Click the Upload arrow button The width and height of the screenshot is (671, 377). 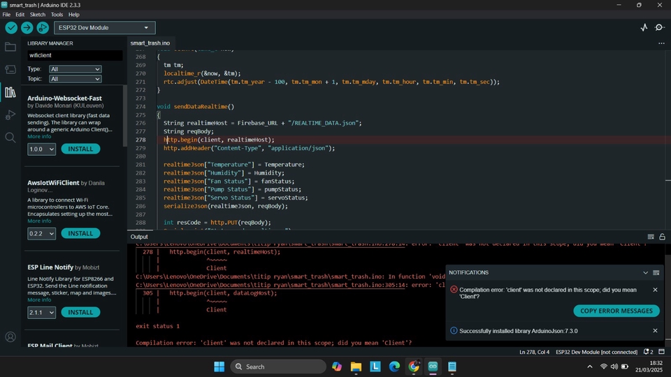(27, 28)
